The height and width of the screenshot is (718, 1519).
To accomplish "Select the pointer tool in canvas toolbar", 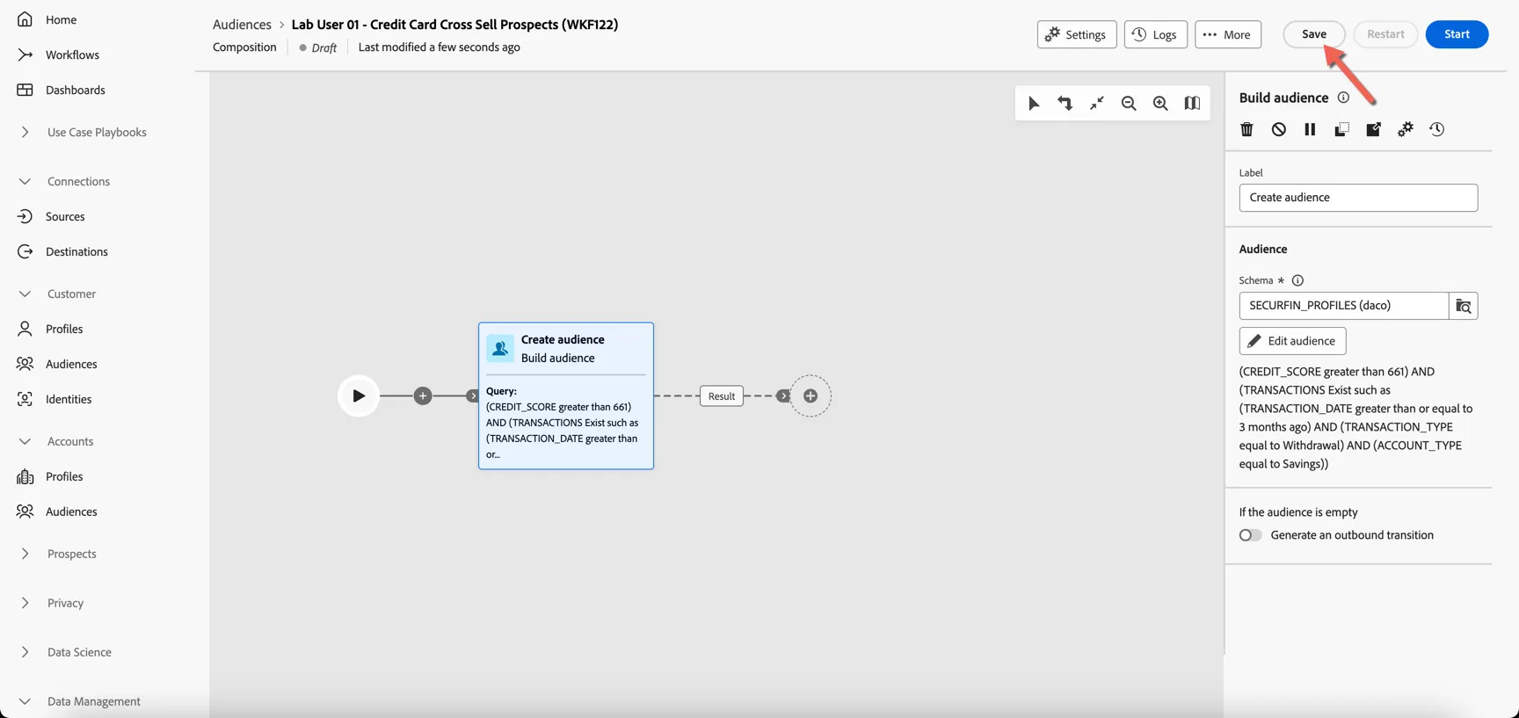I will (1034, 104).
